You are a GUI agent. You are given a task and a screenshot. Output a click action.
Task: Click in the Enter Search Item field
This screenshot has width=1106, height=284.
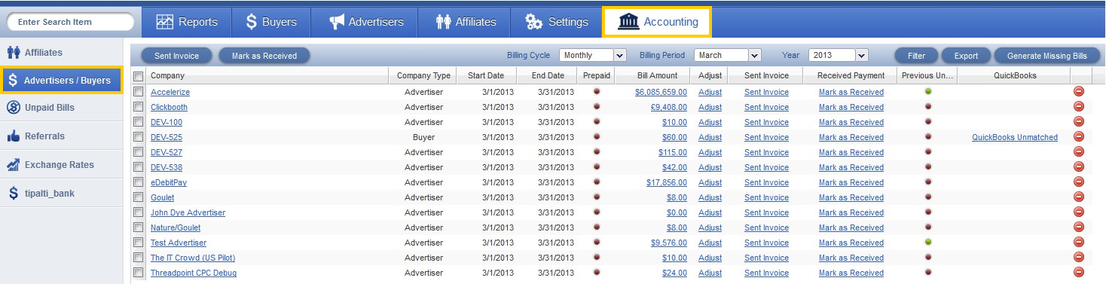click(70, 22)
